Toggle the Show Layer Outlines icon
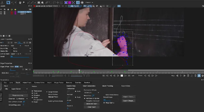The width and height of the screenshot is (204, 112). [88, 6]
